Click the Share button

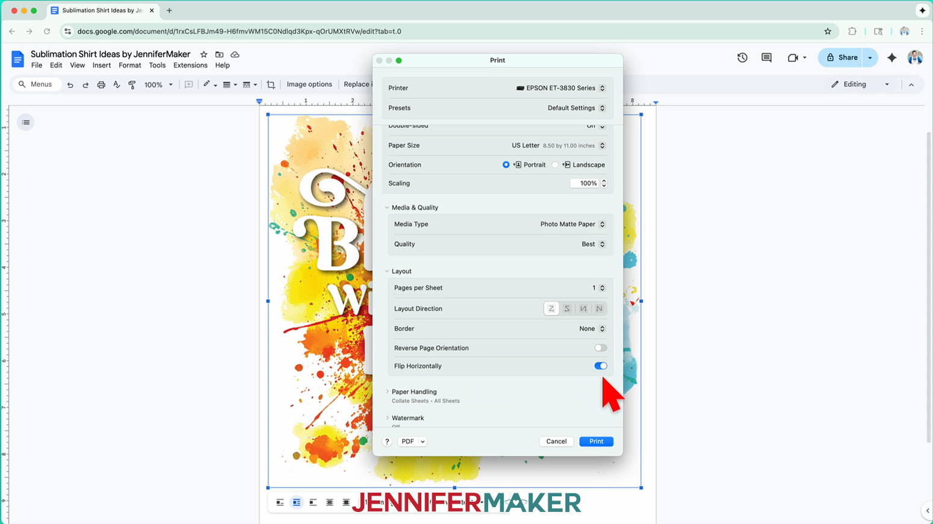click(x=841, y=58)
